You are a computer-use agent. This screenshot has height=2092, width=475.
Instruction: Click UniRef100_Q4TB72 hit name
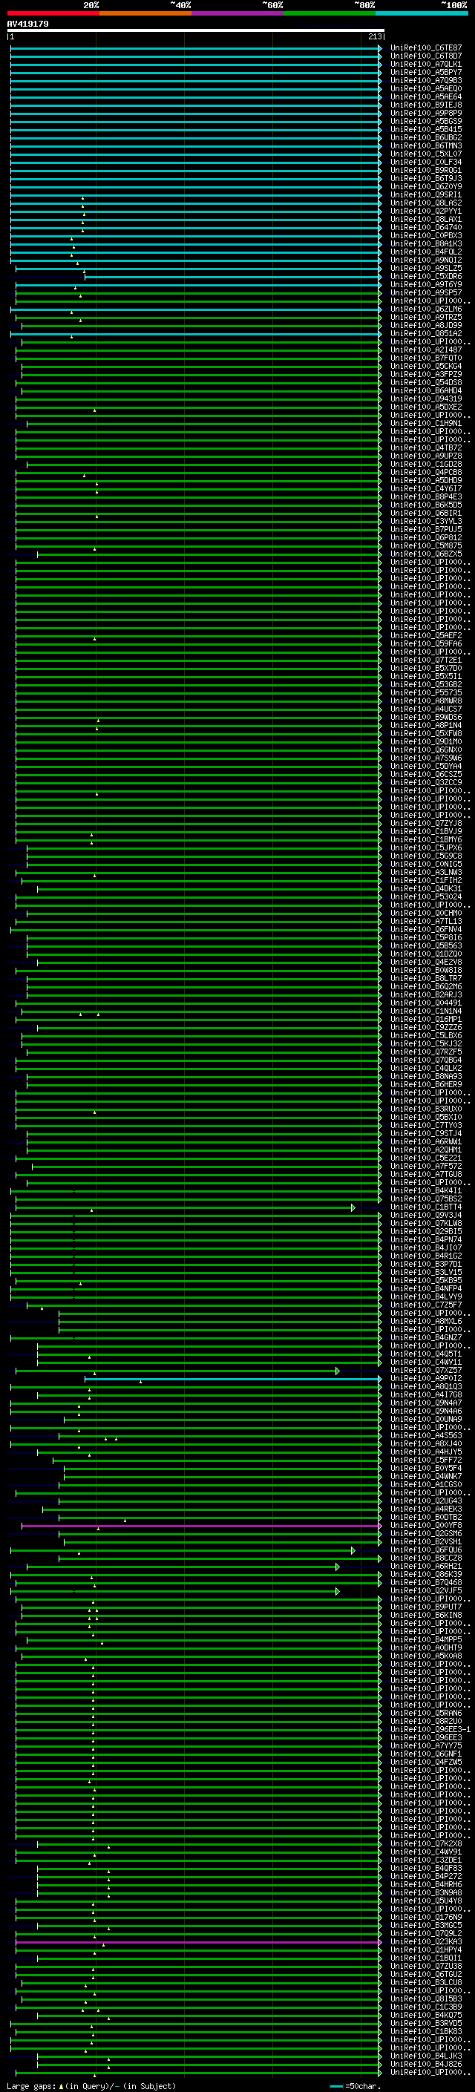pos(426,448)
